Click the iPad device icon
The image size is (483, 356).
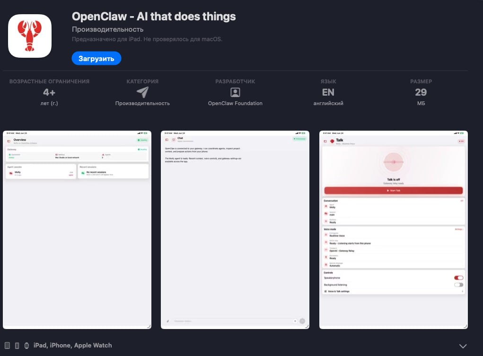[x=8, y=346]
